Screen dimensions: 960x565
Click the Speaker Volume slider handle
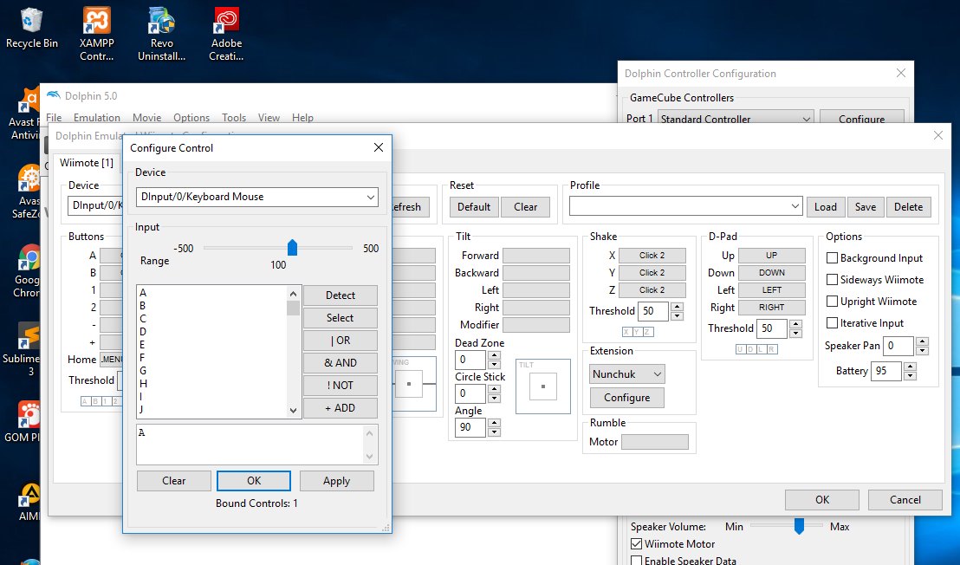(798, 526)
